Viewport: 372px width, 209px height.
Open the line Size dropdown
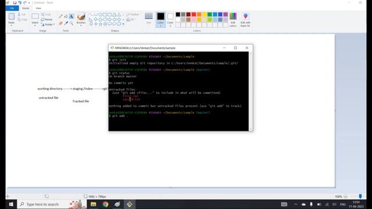[149, 19]
